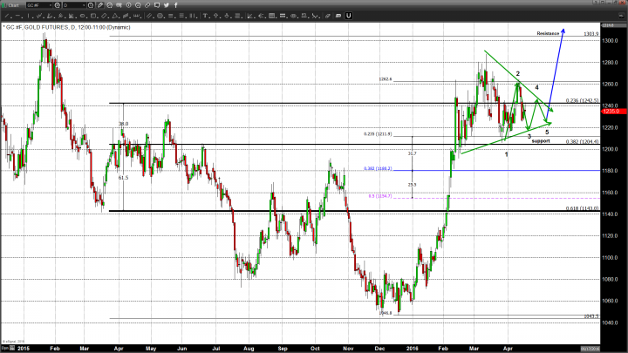Select the anchor marker tool

[x=226, y=16]
